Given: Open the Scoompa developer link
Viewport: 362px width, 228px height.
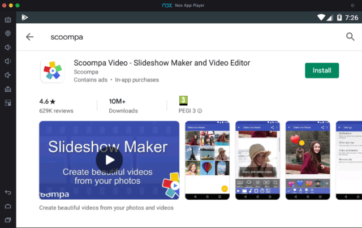Looking at the screenshot, I should coord(86,72).
